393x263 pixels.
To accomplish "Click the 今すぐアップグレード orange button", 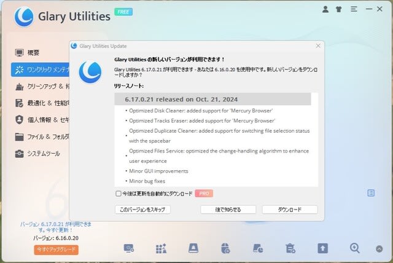I will click(x=56, y=249).
